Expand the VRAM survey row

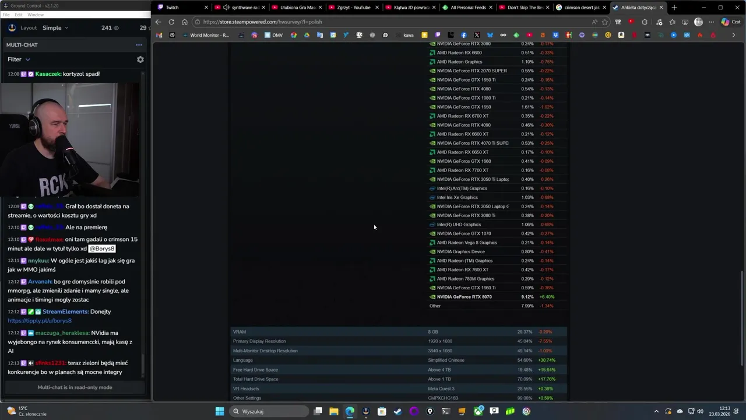click(x=399, y=332)
